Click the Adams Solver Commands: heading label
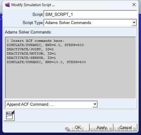This screenshot has height=135, width=141. tap(28, 32)
